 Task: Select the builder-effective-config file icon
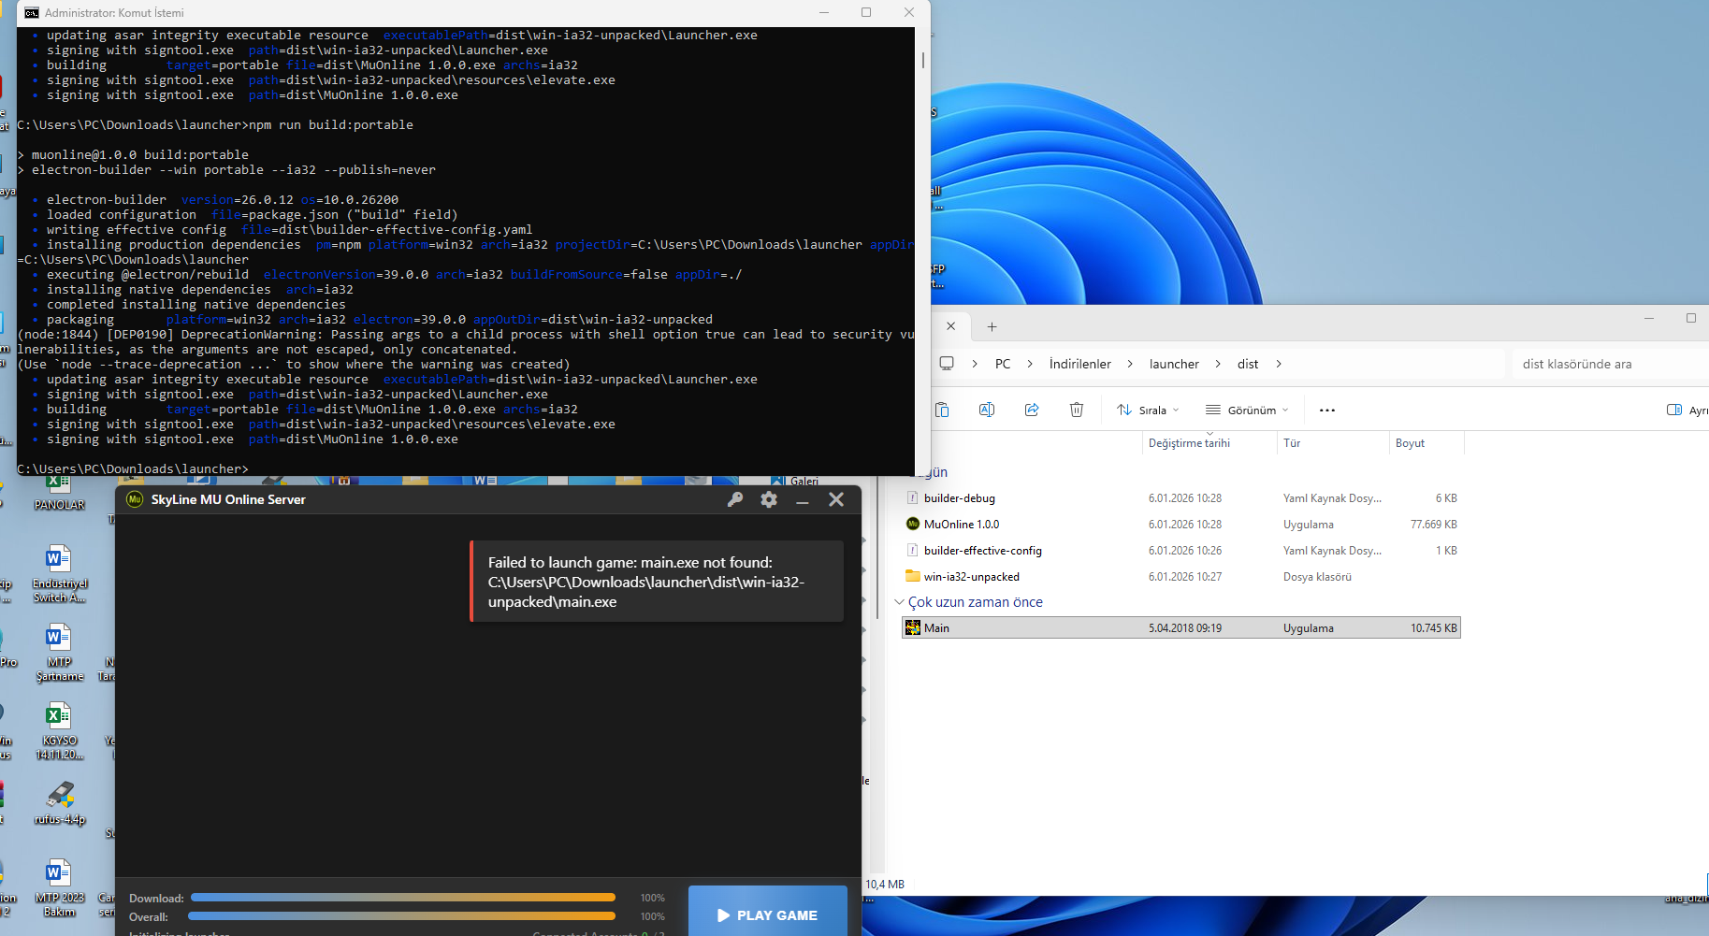click(x=912, y=550)
